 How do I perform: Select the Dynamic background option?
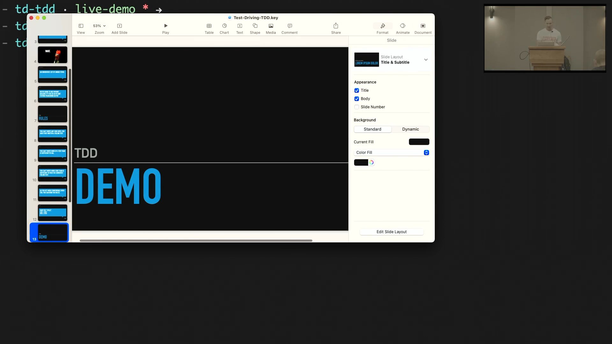[x=410, y=129]
